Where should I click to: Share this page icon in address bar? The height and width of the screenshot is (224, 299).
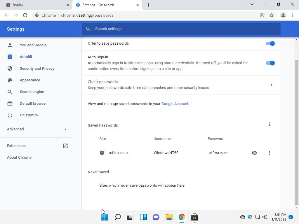click(262, 15)
